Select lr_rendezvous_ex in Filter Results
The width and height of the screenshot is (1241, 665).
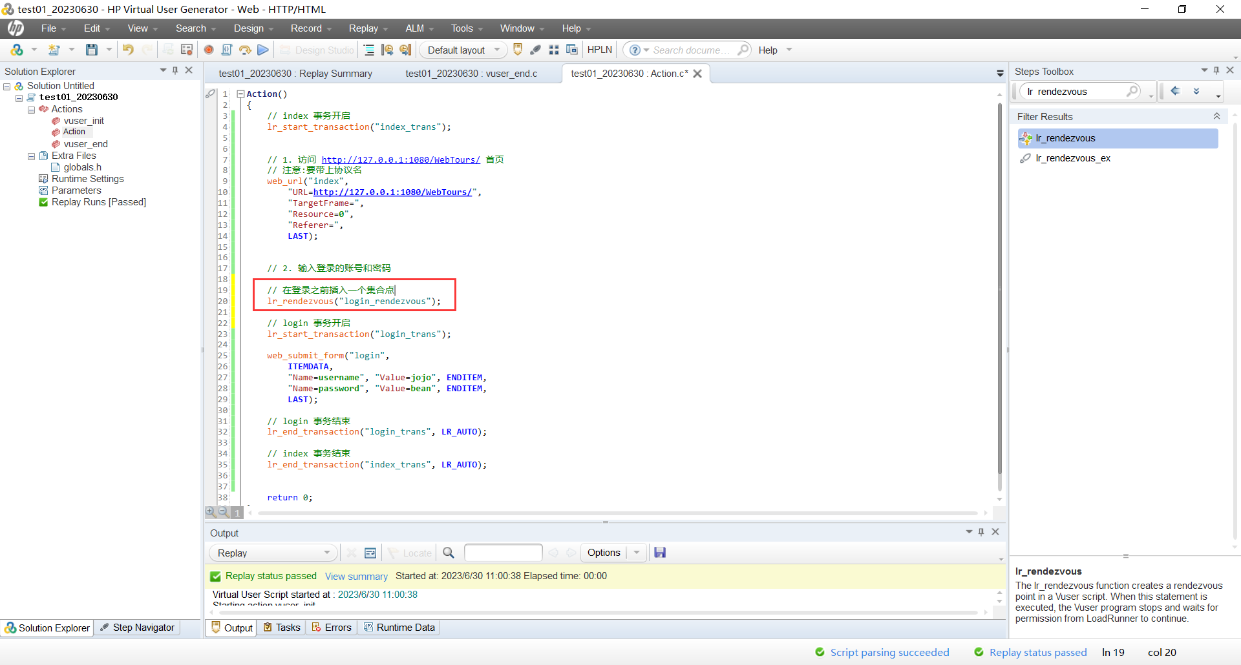[1073, 158]
